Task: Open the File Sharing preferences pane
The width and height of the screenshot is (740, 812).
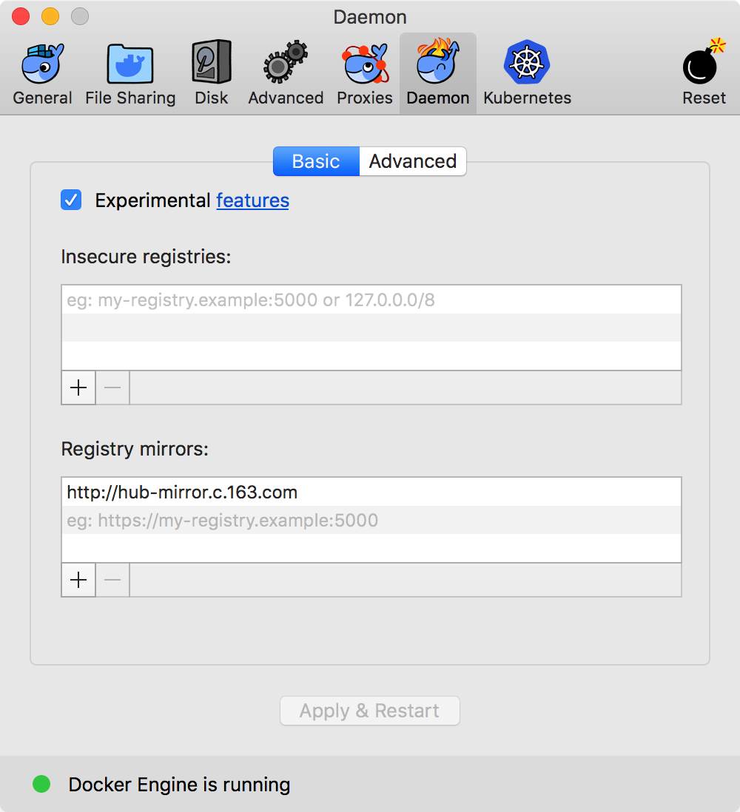Action: click(130, 74)
